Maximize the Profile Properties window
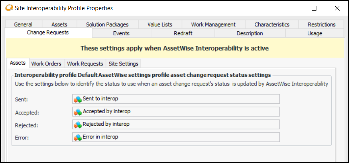 point(314,8)
